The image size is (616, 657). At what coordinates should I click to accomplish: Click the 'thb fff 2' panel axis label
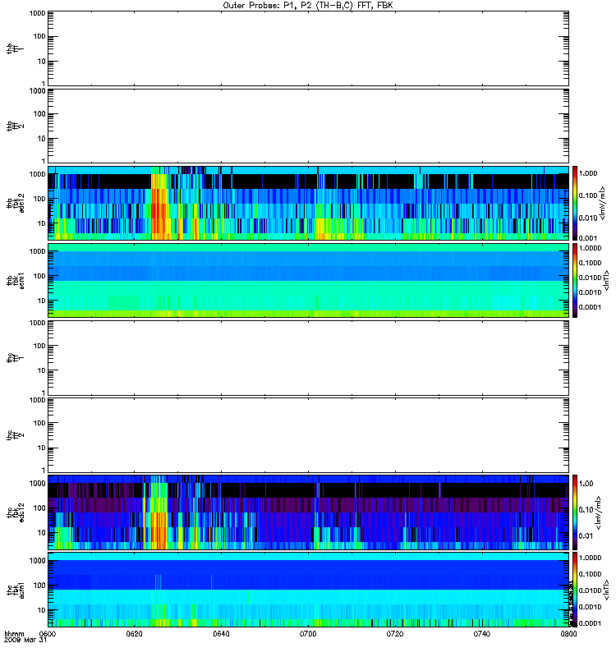16,126
